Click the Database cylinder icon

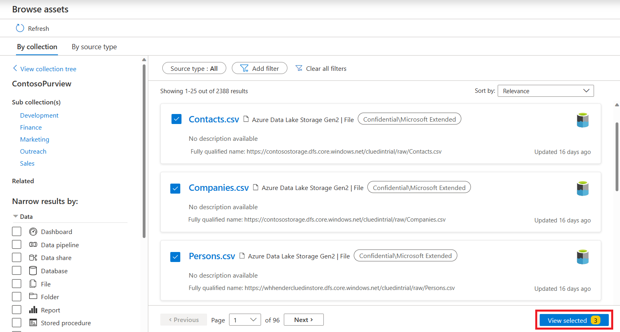[33, 271]
